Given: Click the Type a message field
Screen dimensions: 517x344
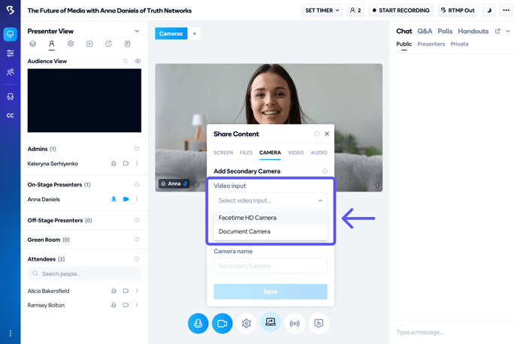Looking at the screenshot, I should click(x=453, y=332).
